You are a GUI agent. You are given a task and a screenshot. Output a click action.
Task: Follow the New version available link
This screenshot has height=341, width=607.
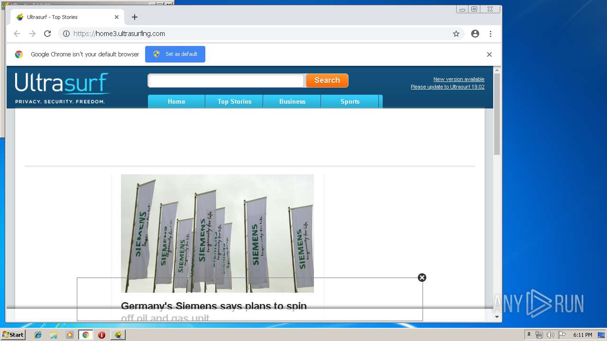[459, 79]
